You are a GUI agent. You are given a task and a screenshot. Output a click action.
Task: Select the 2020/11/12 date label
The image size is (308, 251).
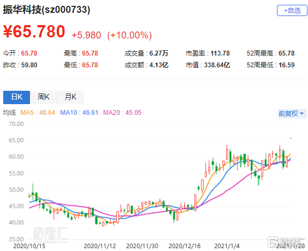coord(100,246)
